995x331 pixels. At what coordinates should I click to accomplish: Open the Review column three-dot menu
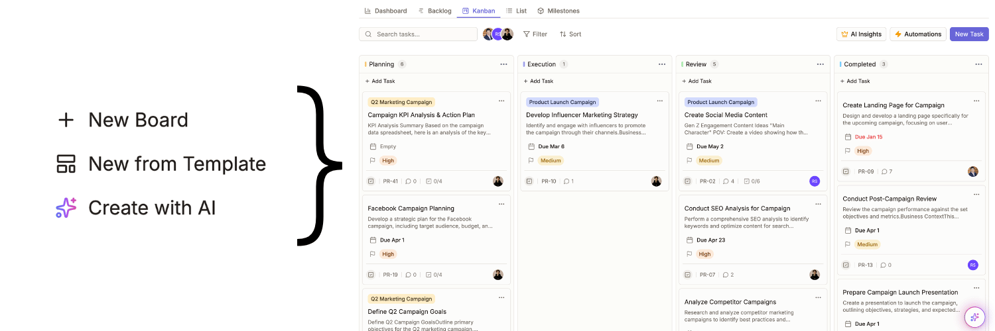pyautogui.click(x=821, y=64)
